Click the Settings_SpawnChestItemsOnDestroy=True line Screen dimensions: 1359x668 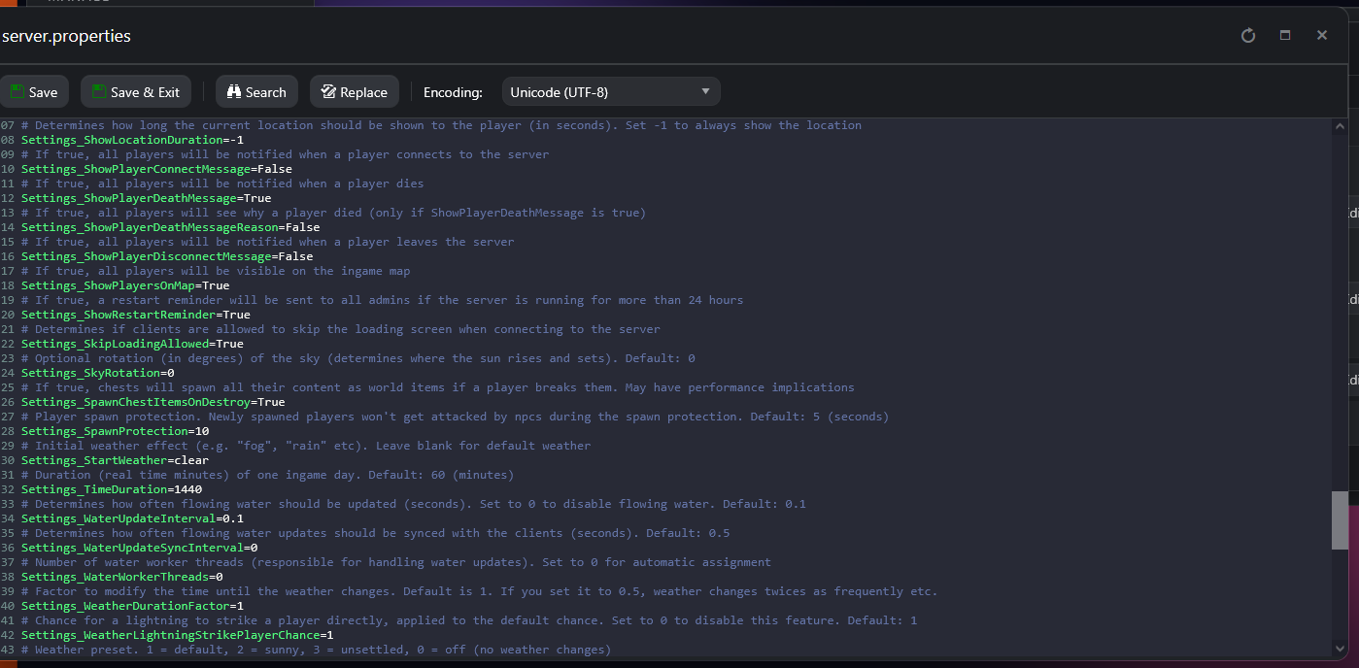pyautogui.click(x=153, y=402)
